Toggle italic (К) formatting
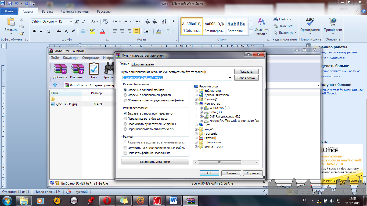367x206 pixels. point(41,31)
